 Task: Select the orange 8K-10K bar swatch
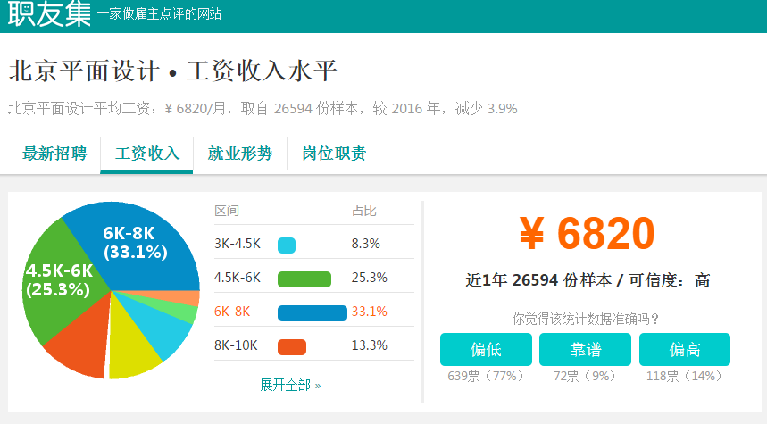(292, 347)
